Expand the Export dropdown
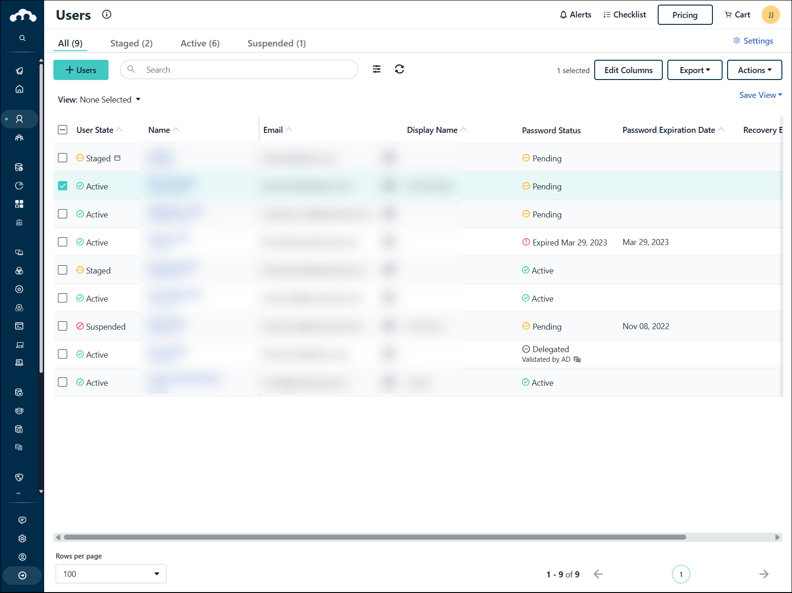This screenshot has width=792, height=593. click(694, 70)
